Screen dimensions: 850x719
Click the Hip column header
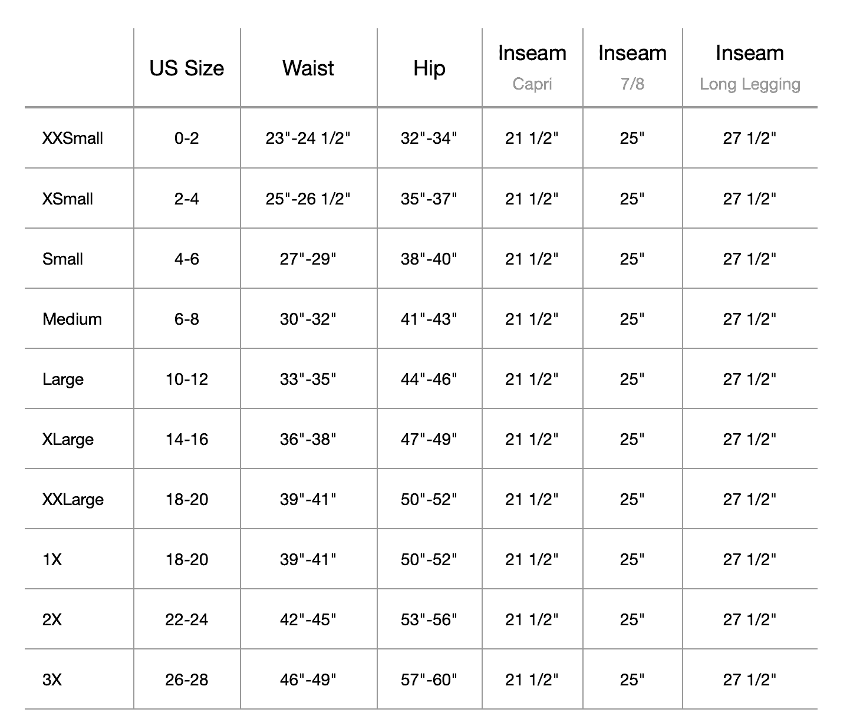pyautogui.click(x=429, y=68)
